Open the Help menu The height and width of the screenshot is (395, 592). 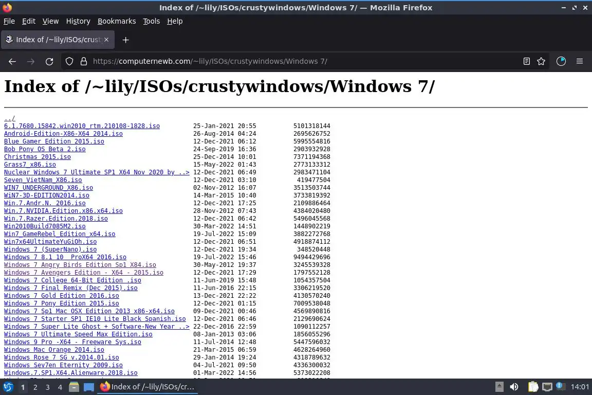pyautogui.click(x=175, y=21)
